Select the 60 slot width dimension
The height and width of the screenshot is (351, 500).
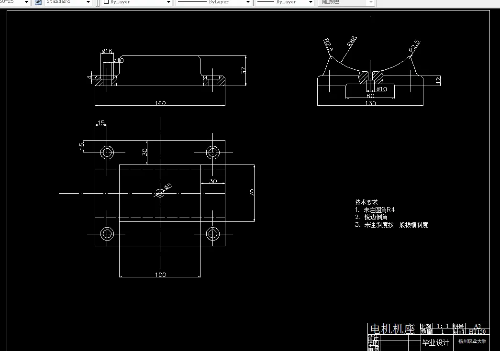click(370, 96)
